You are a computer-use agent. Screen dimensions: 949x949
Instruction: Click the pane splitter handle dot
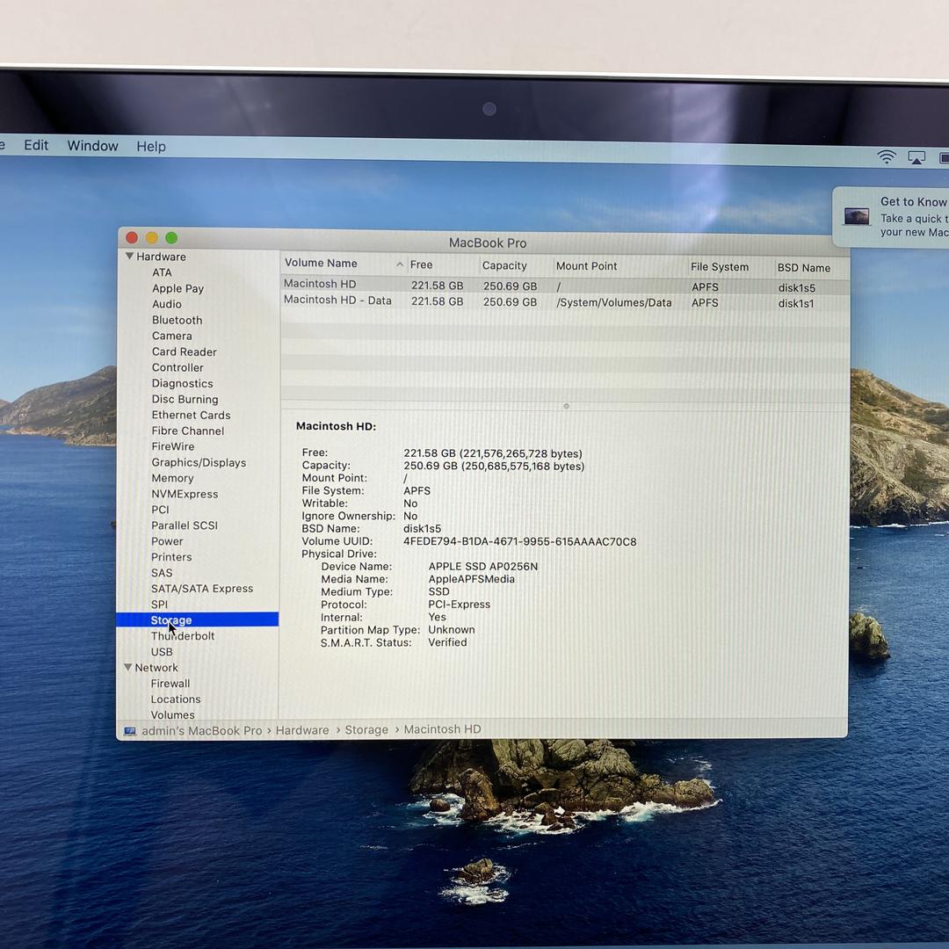pyautogui.click(x=566, y=406)
